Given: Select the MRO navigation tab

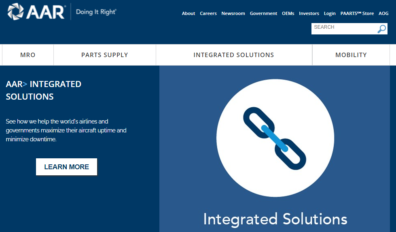Looking at the screenshot, I should [x=28, y=55].
